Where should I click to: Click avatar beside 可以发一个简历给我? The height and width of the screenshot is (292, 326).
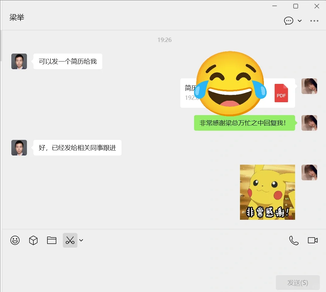click(x=19, y=61)
